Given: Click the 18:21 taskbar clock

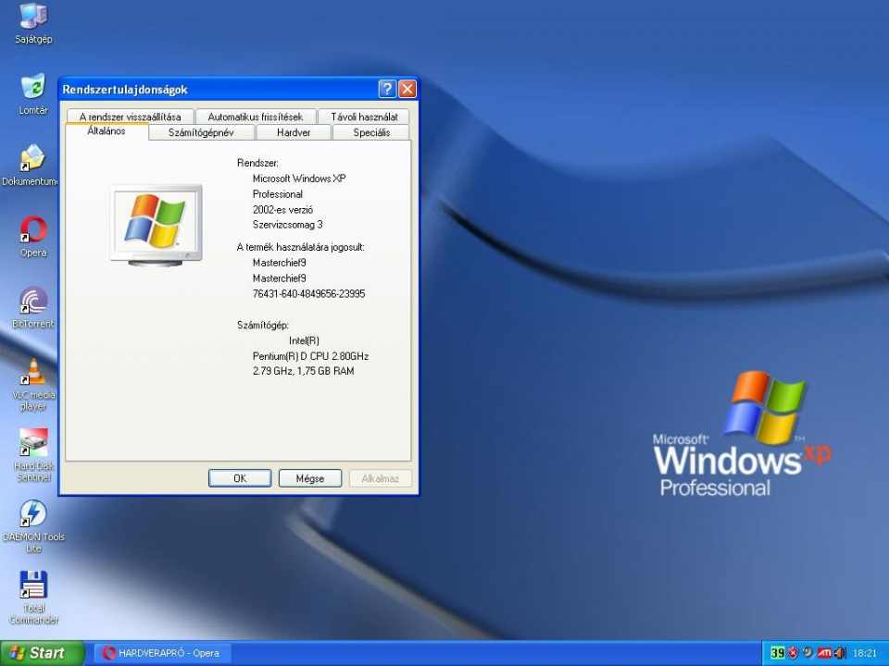Looking at the screenshot, I should point(865,653).
